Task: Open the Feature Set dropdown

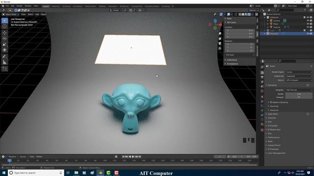Action: pos(299,76)
